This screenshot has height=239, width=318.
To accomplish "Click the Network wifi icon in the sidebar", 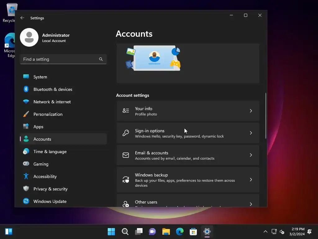I will coord(26,102).
